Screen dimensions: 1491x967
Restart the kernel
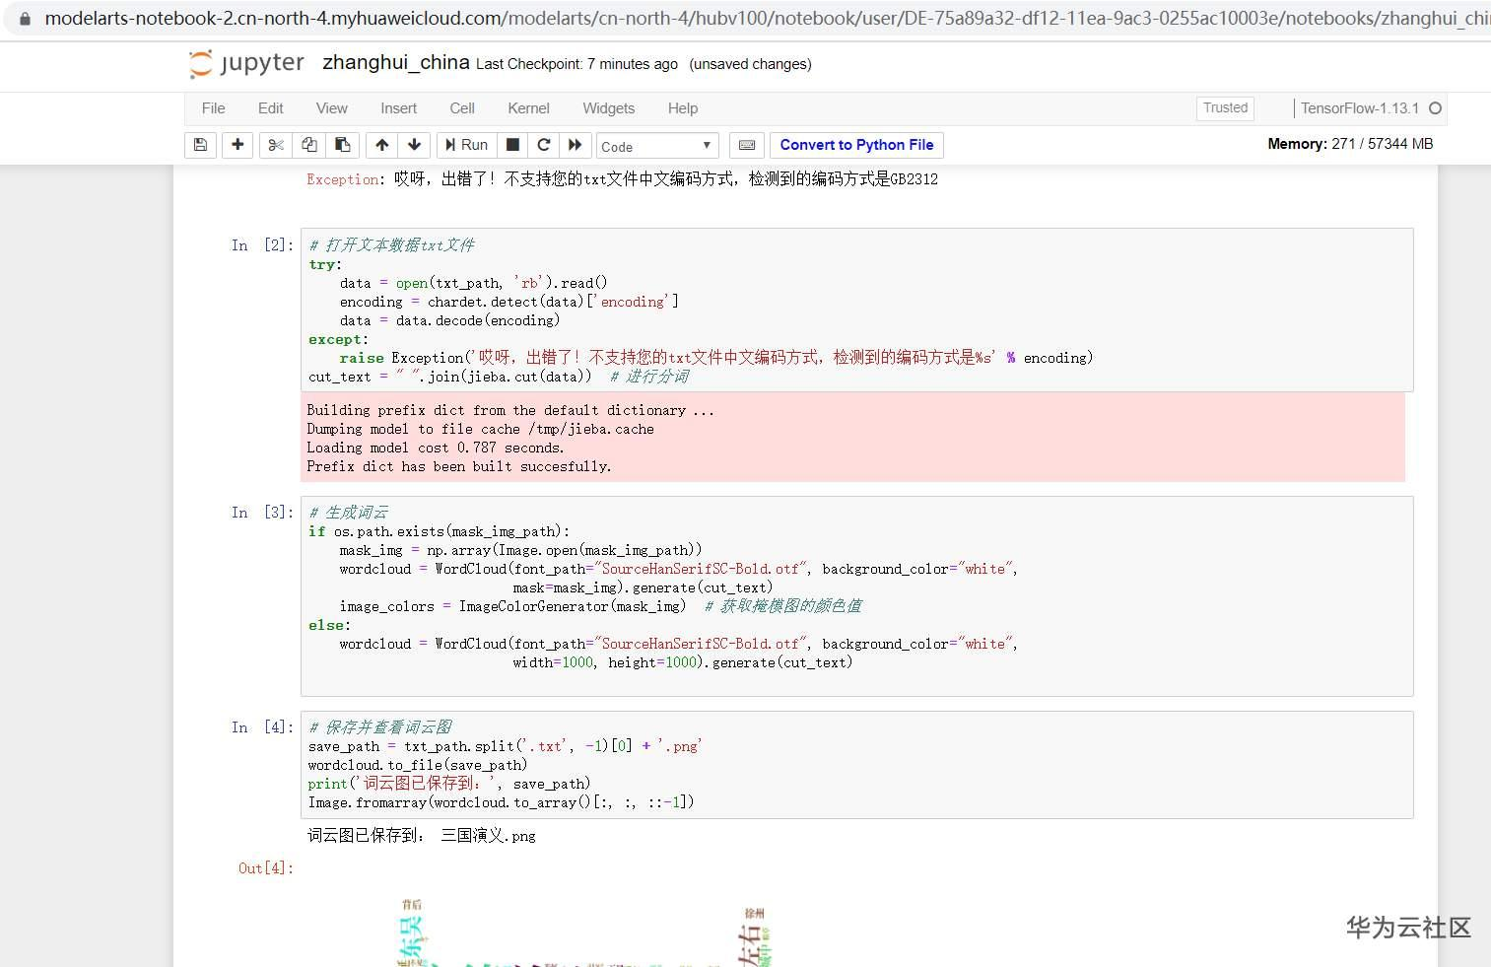(x=544, y=145)
